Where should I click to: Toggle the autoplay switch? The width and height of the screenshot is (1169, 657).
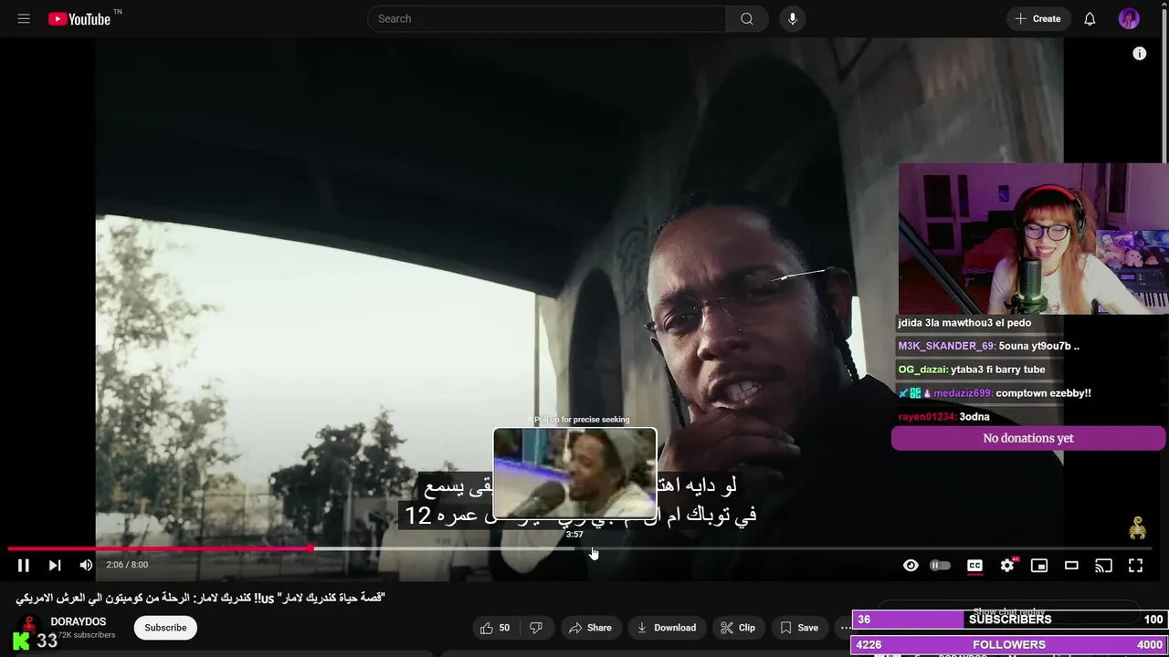[941, 565]
